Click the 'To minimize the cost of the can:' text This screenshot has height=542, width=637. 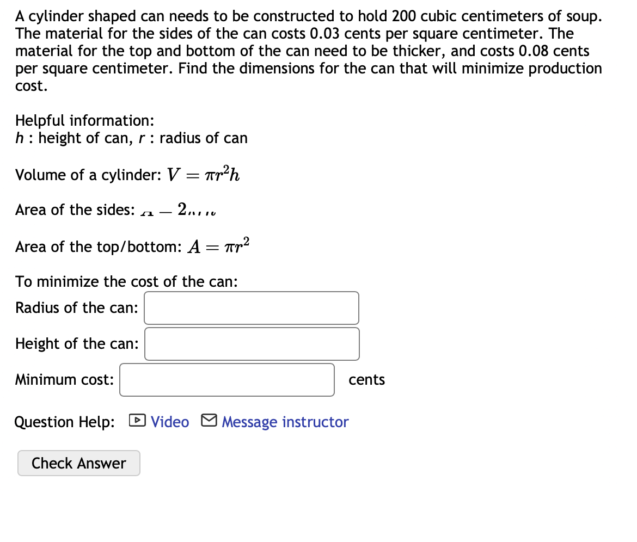(x=126, y=281)
